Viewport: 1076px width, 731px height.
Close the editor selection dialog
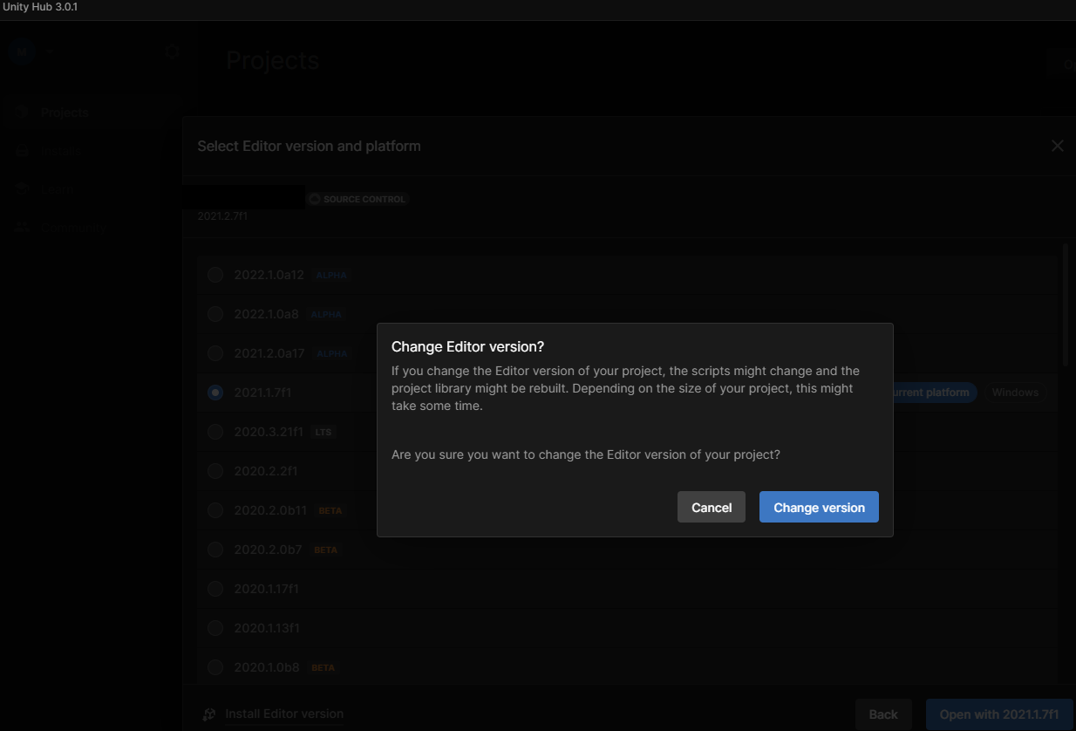(x=1057, y=146)
